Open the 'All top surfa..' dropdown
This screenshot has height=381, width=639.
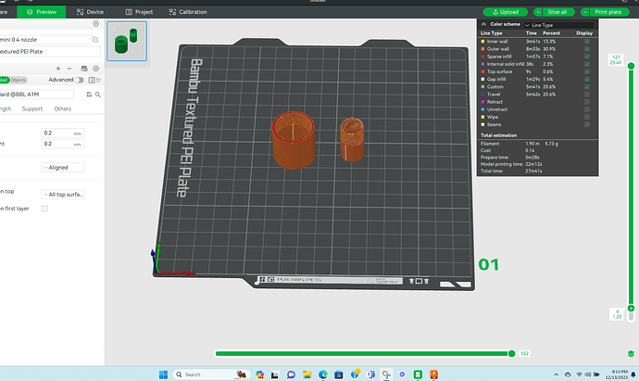click(63, 195)
